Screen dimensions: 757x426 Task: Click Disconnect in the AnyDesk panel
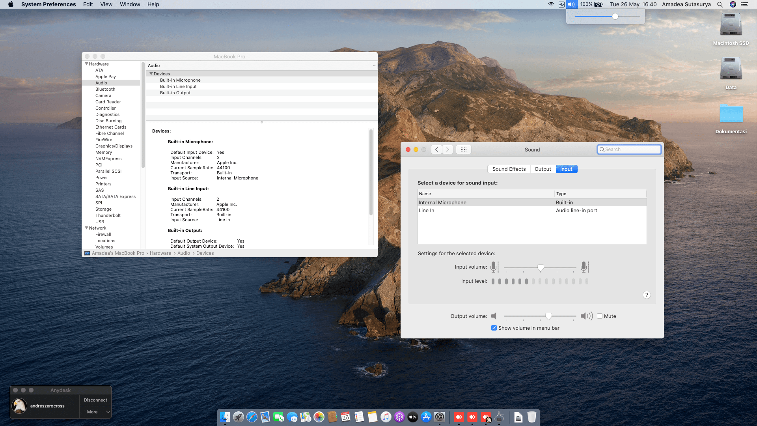pyautogui.click(x=95, y=400)
